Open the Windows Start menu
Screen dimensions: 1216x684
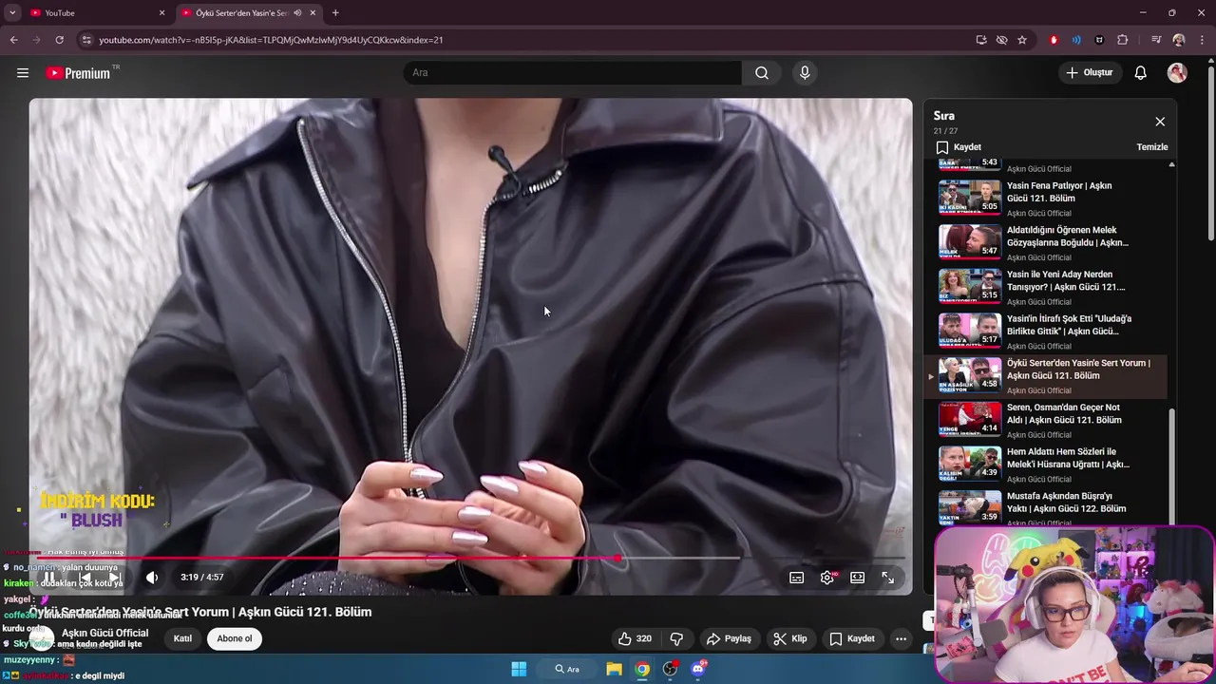(519, 669)
